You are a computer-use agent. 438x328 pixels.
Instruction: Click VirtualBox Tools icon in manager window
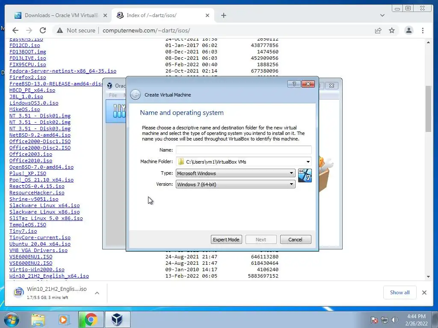tap(119, 111)
